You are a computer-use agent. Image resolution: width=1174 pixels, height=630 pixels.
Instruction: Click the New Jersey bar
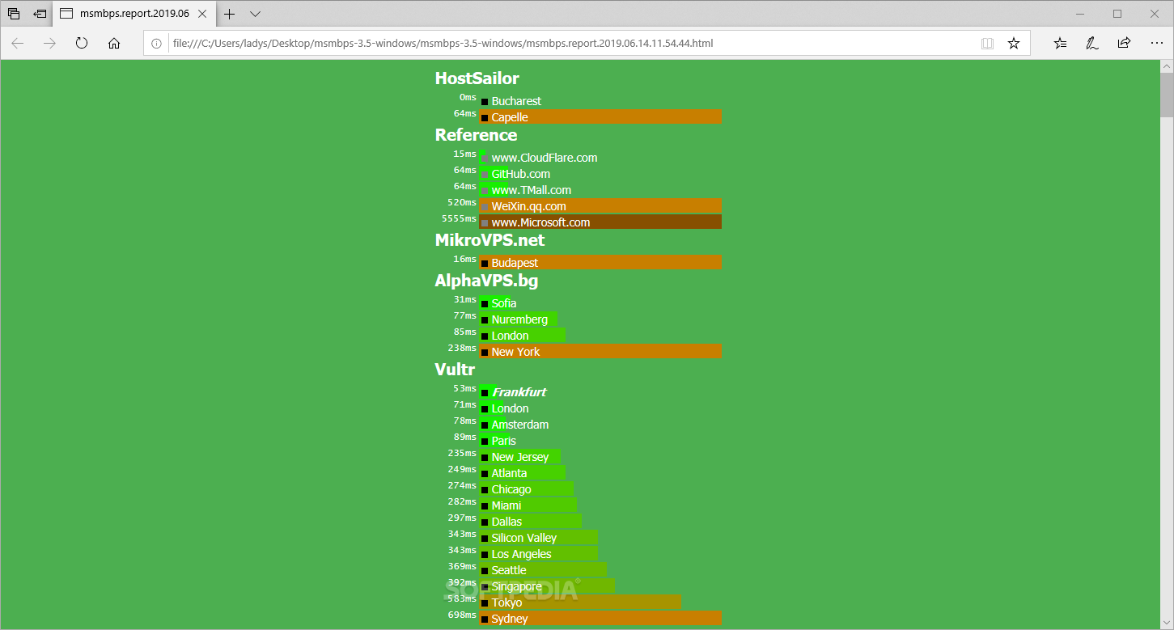coord(519,457)
